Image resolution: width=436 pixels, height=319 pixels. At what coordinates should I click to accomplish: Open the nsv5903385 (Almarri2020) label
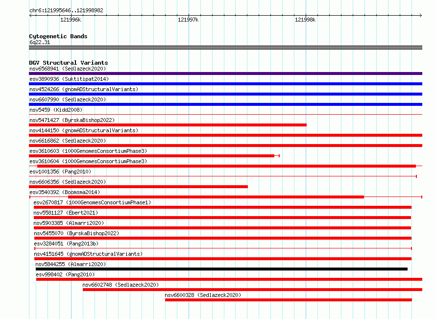coord(69,223)
